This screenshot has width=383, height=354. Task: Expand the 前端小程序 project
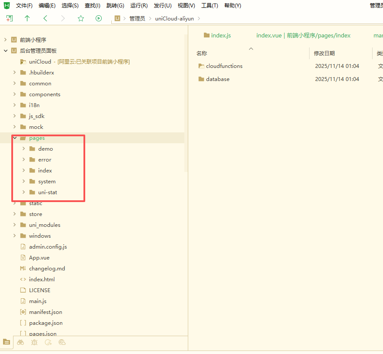pyautogui.click(x=6, y=40)
